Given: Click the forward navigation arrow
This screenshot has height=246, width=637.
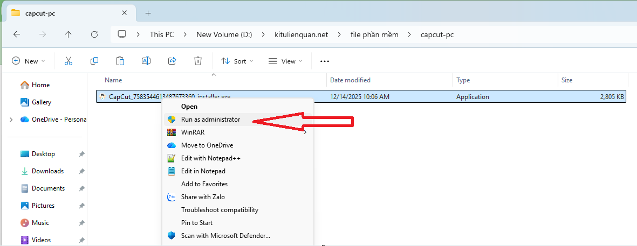Looking at the screenshot, I should (x=42, y=34).
